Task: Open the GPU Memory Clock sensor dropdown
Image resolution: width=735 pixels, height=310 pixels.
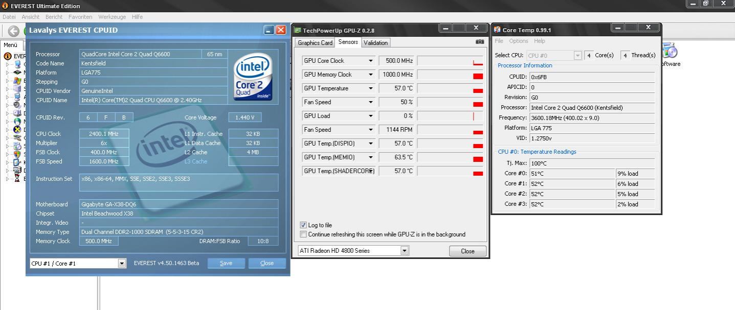Action: [371, 75]
